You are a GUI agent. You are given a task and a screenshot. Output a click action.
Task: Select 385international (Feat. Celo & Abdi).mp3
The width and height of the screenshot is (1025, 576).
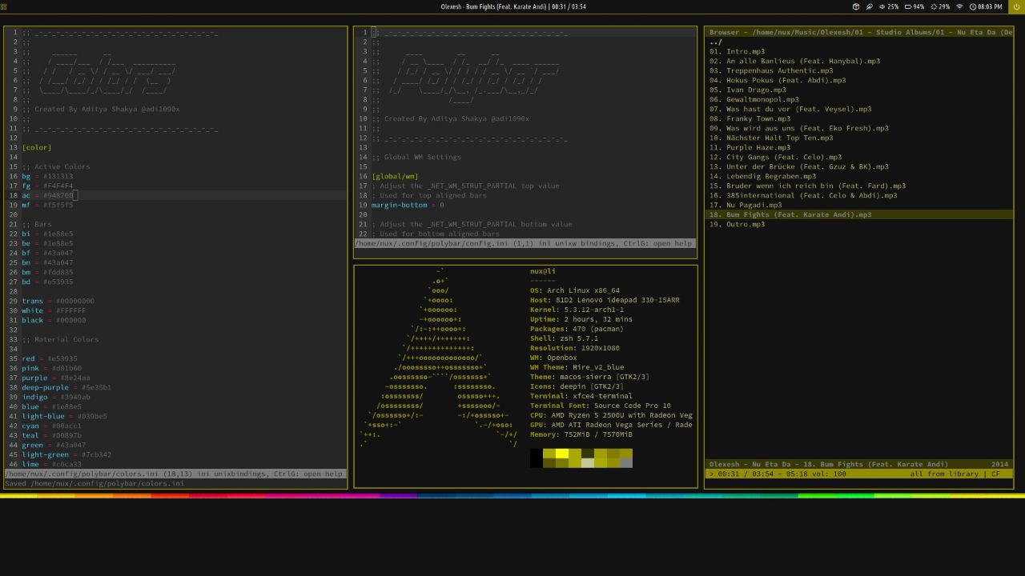tap(803, 195)
